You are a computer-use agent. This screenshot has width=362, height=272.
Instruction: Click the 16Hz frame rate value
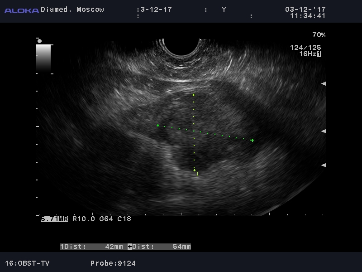tap(308, 54)
